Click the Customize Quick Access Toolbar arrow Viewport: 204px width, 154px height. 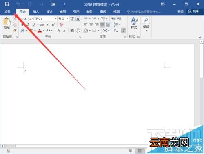point(65,4)
